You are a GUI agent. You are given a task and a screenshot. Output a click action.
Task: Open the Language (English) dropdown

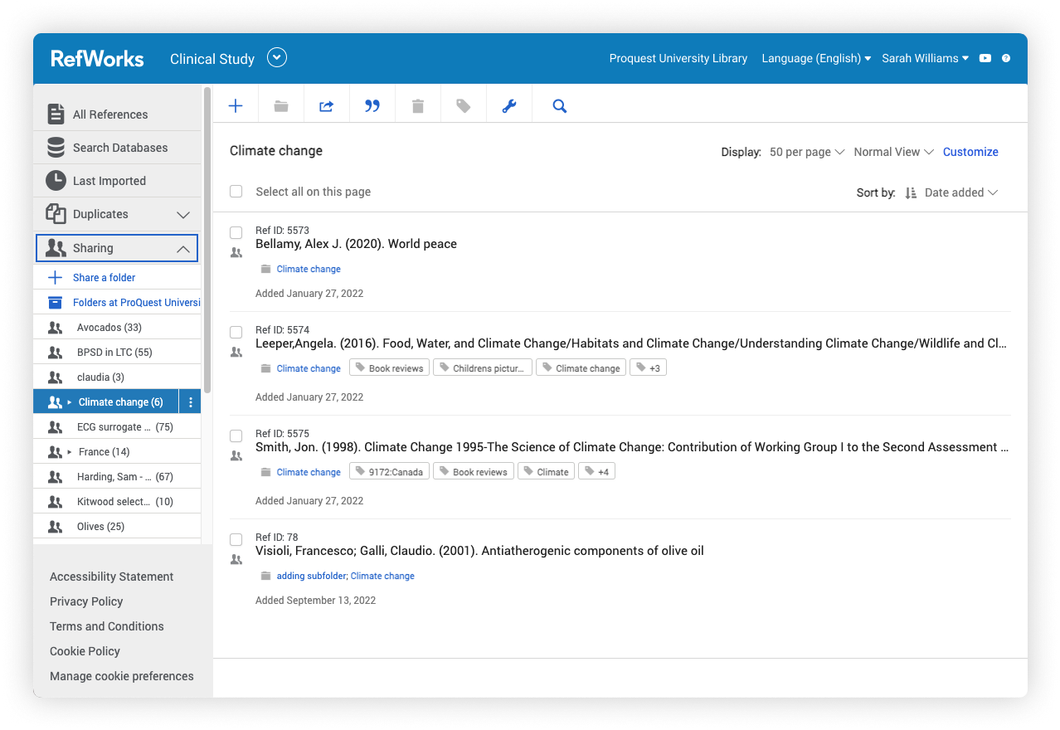click(x=816, y=58)
